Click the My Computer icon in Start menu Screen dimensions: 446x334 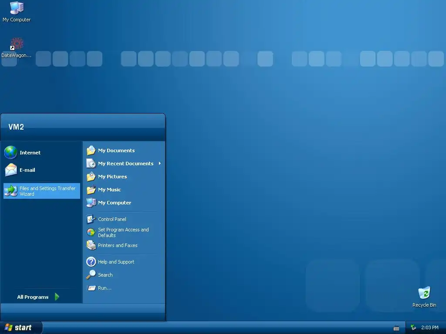[x=91, y=203]
